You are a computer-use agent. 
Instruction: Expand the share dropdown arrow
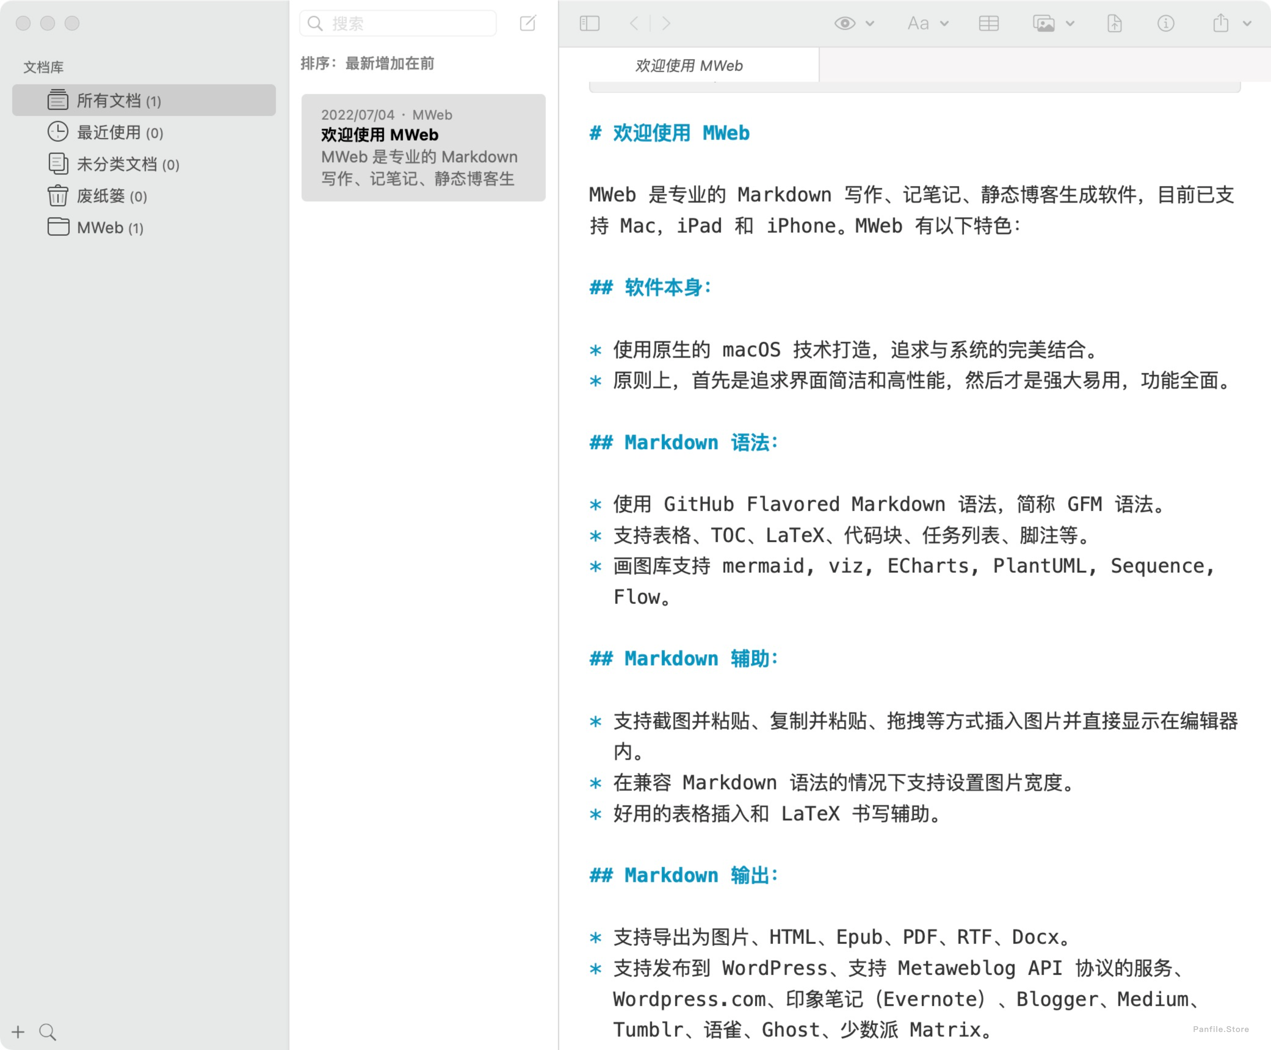1247,24
